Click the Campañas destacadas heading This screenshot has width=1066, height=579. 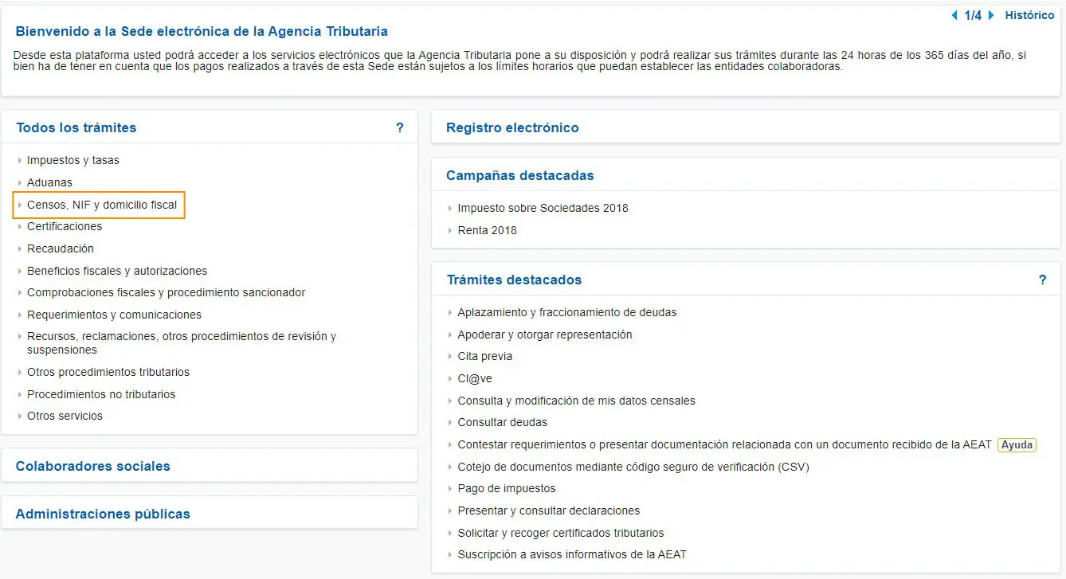pyautogui.click(x=520, y=175)
